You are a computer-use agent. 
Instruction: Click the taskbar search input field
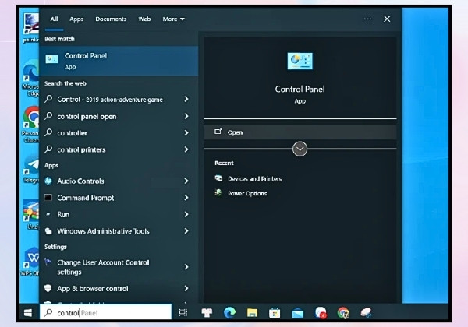click(106, 313)
